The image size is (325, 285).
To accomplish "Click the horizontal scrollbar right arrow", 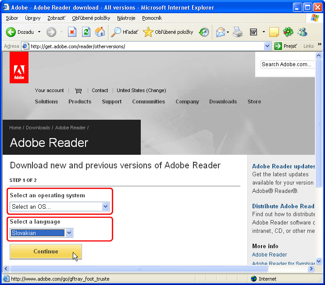I will point(311,269).
